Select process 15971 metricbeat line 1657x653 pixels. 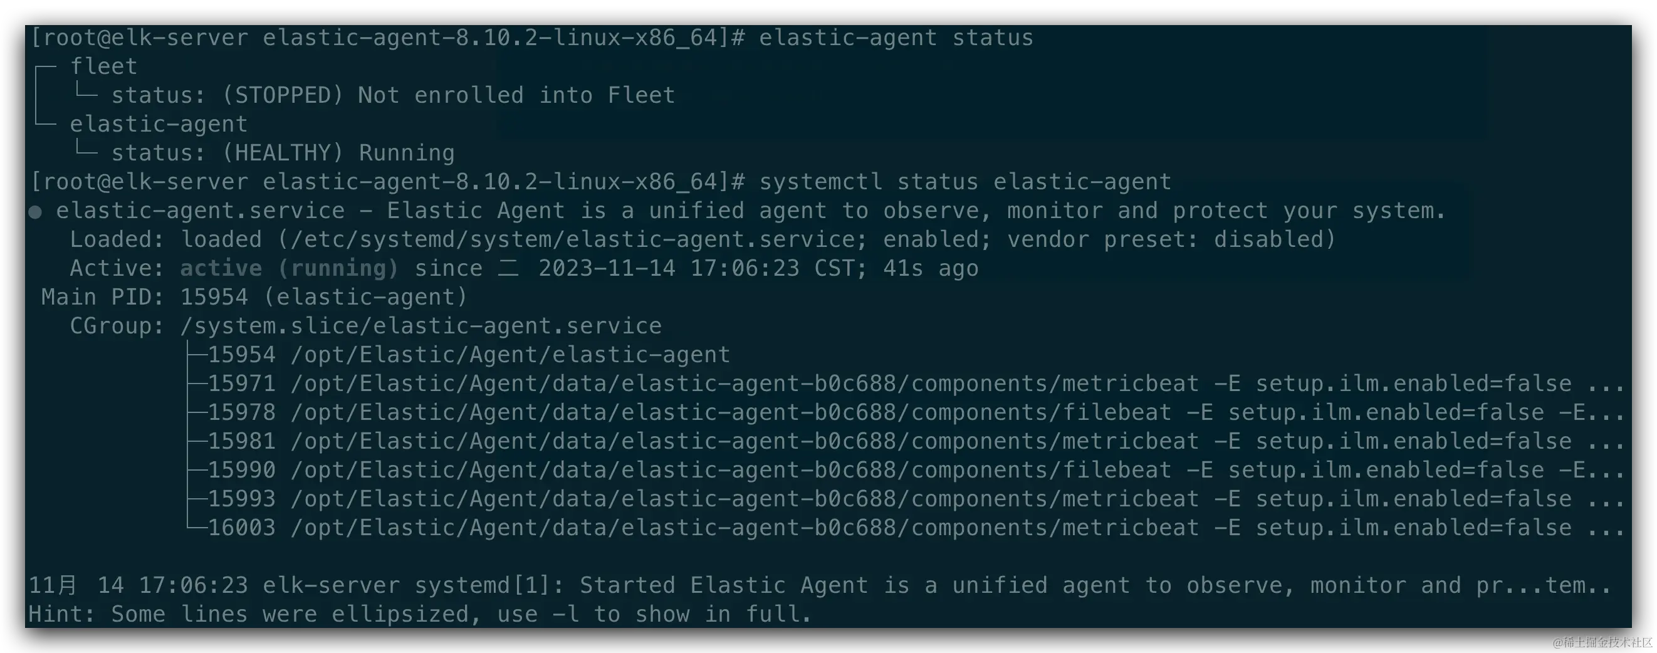(905, 384)
